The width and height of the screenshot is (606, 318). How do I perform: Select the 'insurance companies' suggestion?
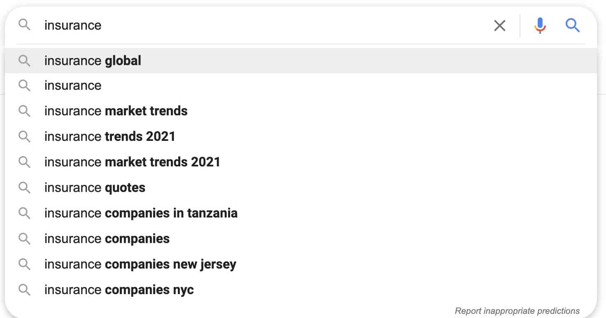click(x=106, y=238)
